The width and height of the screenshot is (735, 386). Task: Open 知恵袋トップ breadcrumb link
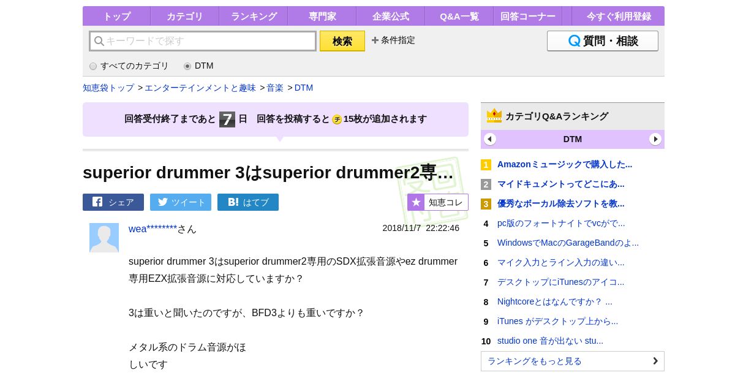(108, 88)
